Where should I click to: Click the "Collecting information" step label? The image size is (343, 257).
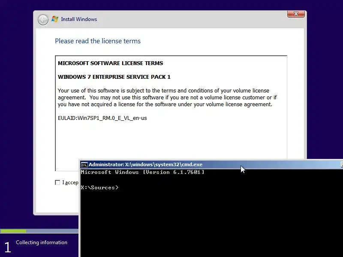click(42, 242)
